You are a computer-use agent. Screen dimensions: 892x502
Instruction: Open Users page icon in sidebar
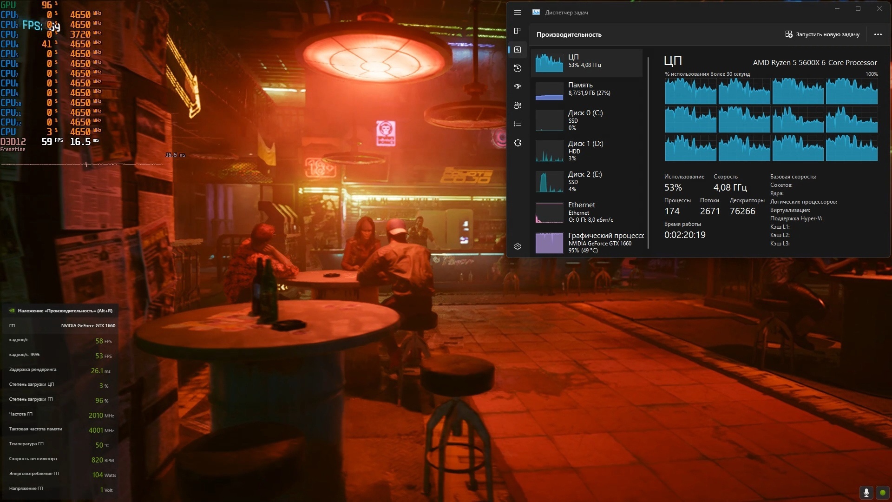[518, 106]
